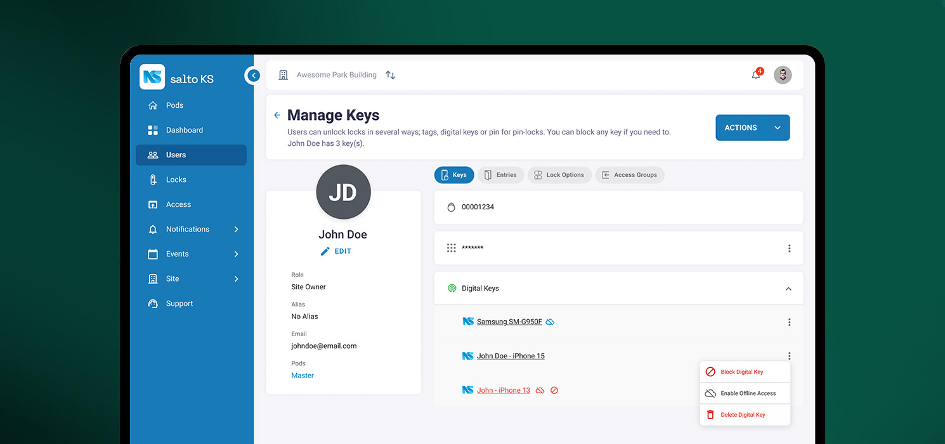945x444 pixels.
Task: Open the Lock Options tab
Action: [x=559, y=174]
